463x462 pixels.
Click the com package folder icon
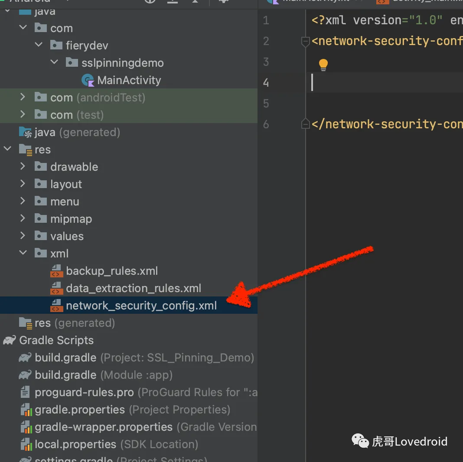(x=41, y=28)
